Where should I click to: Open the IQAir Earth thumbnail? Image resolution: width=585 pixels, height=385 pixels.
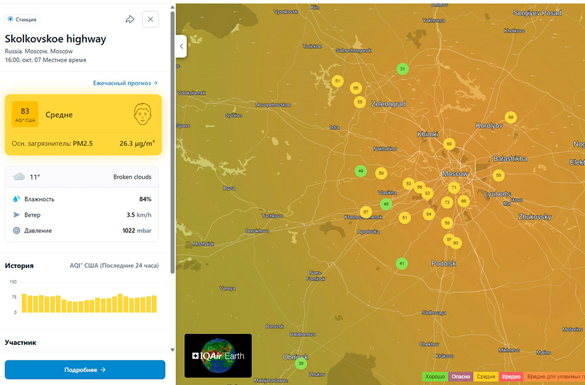tap(218, 355)
